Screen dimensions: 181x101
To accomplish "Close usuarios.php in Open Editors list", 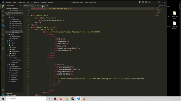I will (x=8, y=13).
